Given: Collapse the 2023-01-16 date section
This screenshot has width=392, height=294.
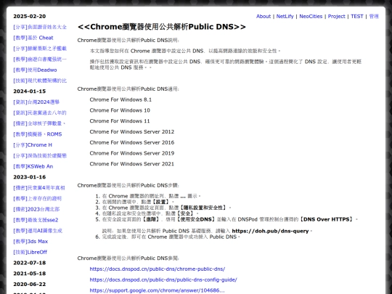Looking at the screenshot, I should (30, 177).
